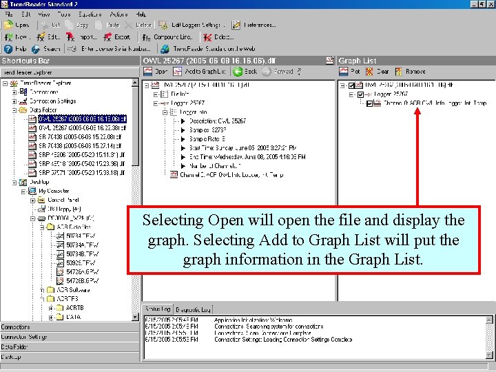The image size is (496, 372).
Task: Click the equation Export icon
Action: [x=107, y=37]
